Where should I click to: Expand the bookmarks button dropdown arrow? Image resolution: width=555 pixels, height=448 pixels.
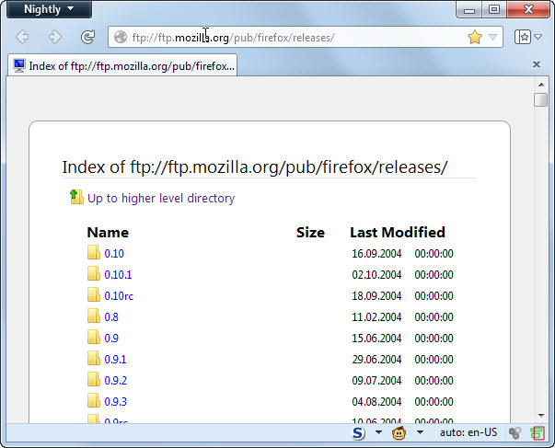click(538, 37)
